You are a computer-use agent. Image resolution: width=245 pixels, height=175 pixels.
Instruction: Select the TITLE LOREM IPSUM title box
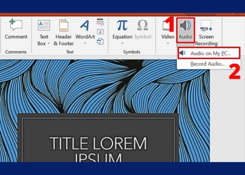[98, 140]
